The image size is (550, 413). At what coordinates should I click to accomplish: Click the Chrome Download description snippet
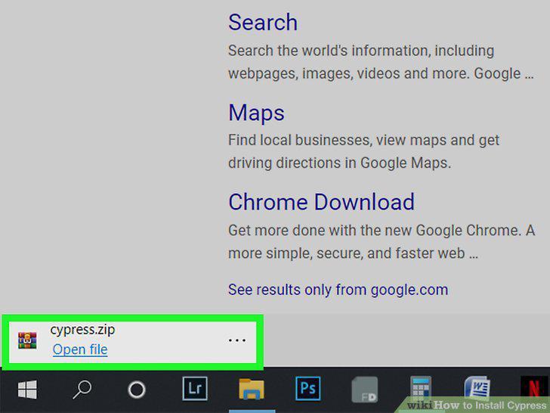coord(382,241)
